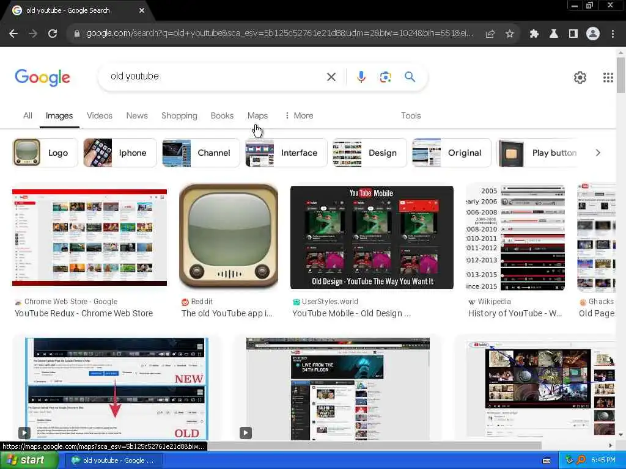Switch to the Books tab

click(222, 115)
